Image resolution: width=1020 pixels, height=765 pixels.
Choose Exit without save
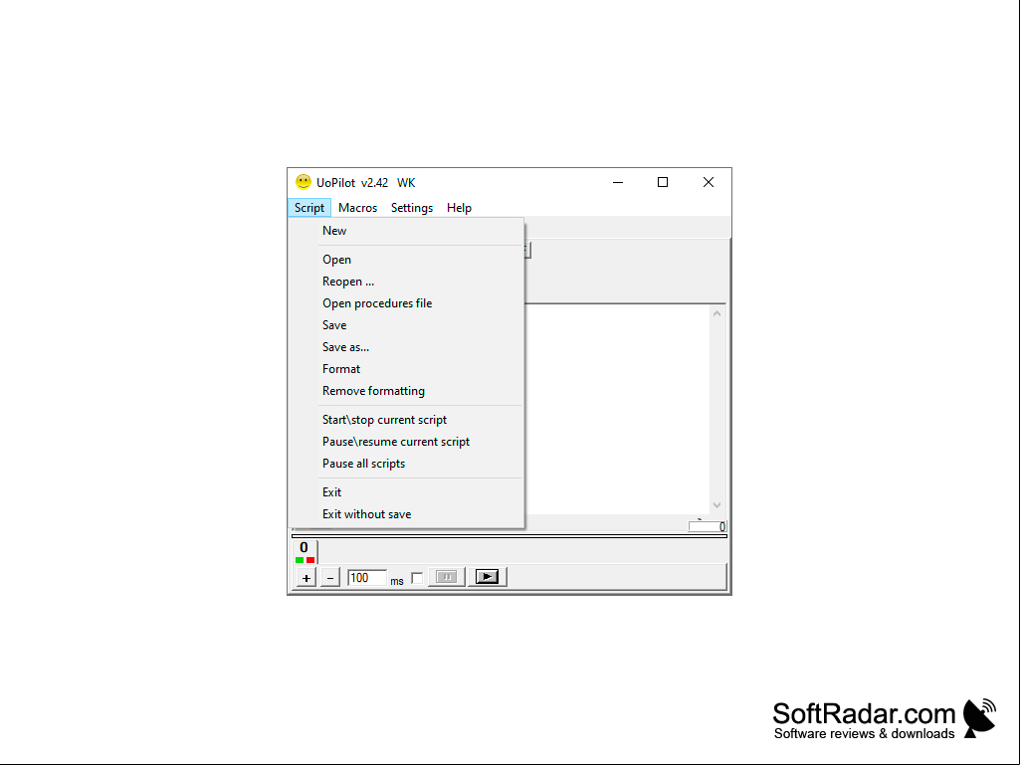click(x=406, y=514)
